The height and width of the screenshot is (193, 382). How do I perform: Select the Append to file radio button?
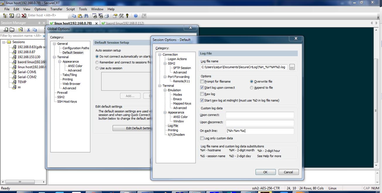point(252,88)
